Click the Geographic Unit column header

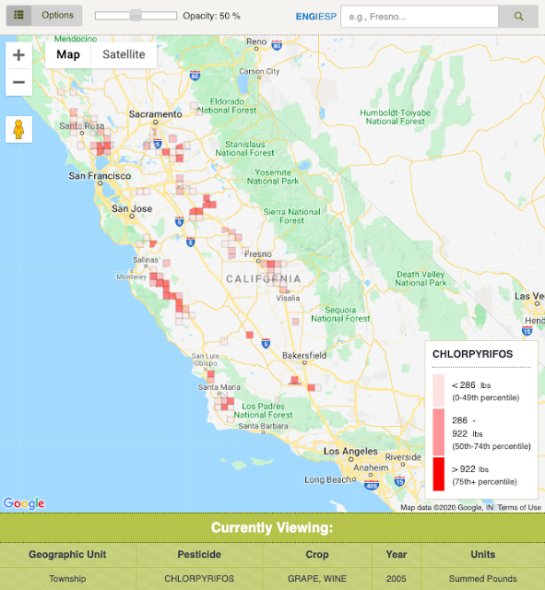(x=67, y=555)
